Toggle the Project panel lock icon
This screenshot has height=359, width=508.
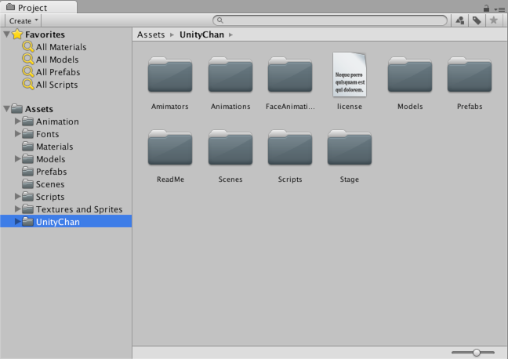point(486,8)
